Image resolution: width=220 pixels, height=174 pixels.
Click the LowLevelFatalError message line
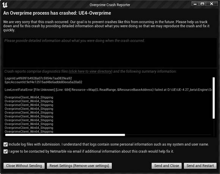[x=108, y=90]
